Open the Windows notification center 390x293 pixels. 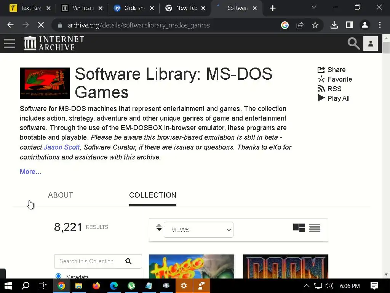click(374, 286)
